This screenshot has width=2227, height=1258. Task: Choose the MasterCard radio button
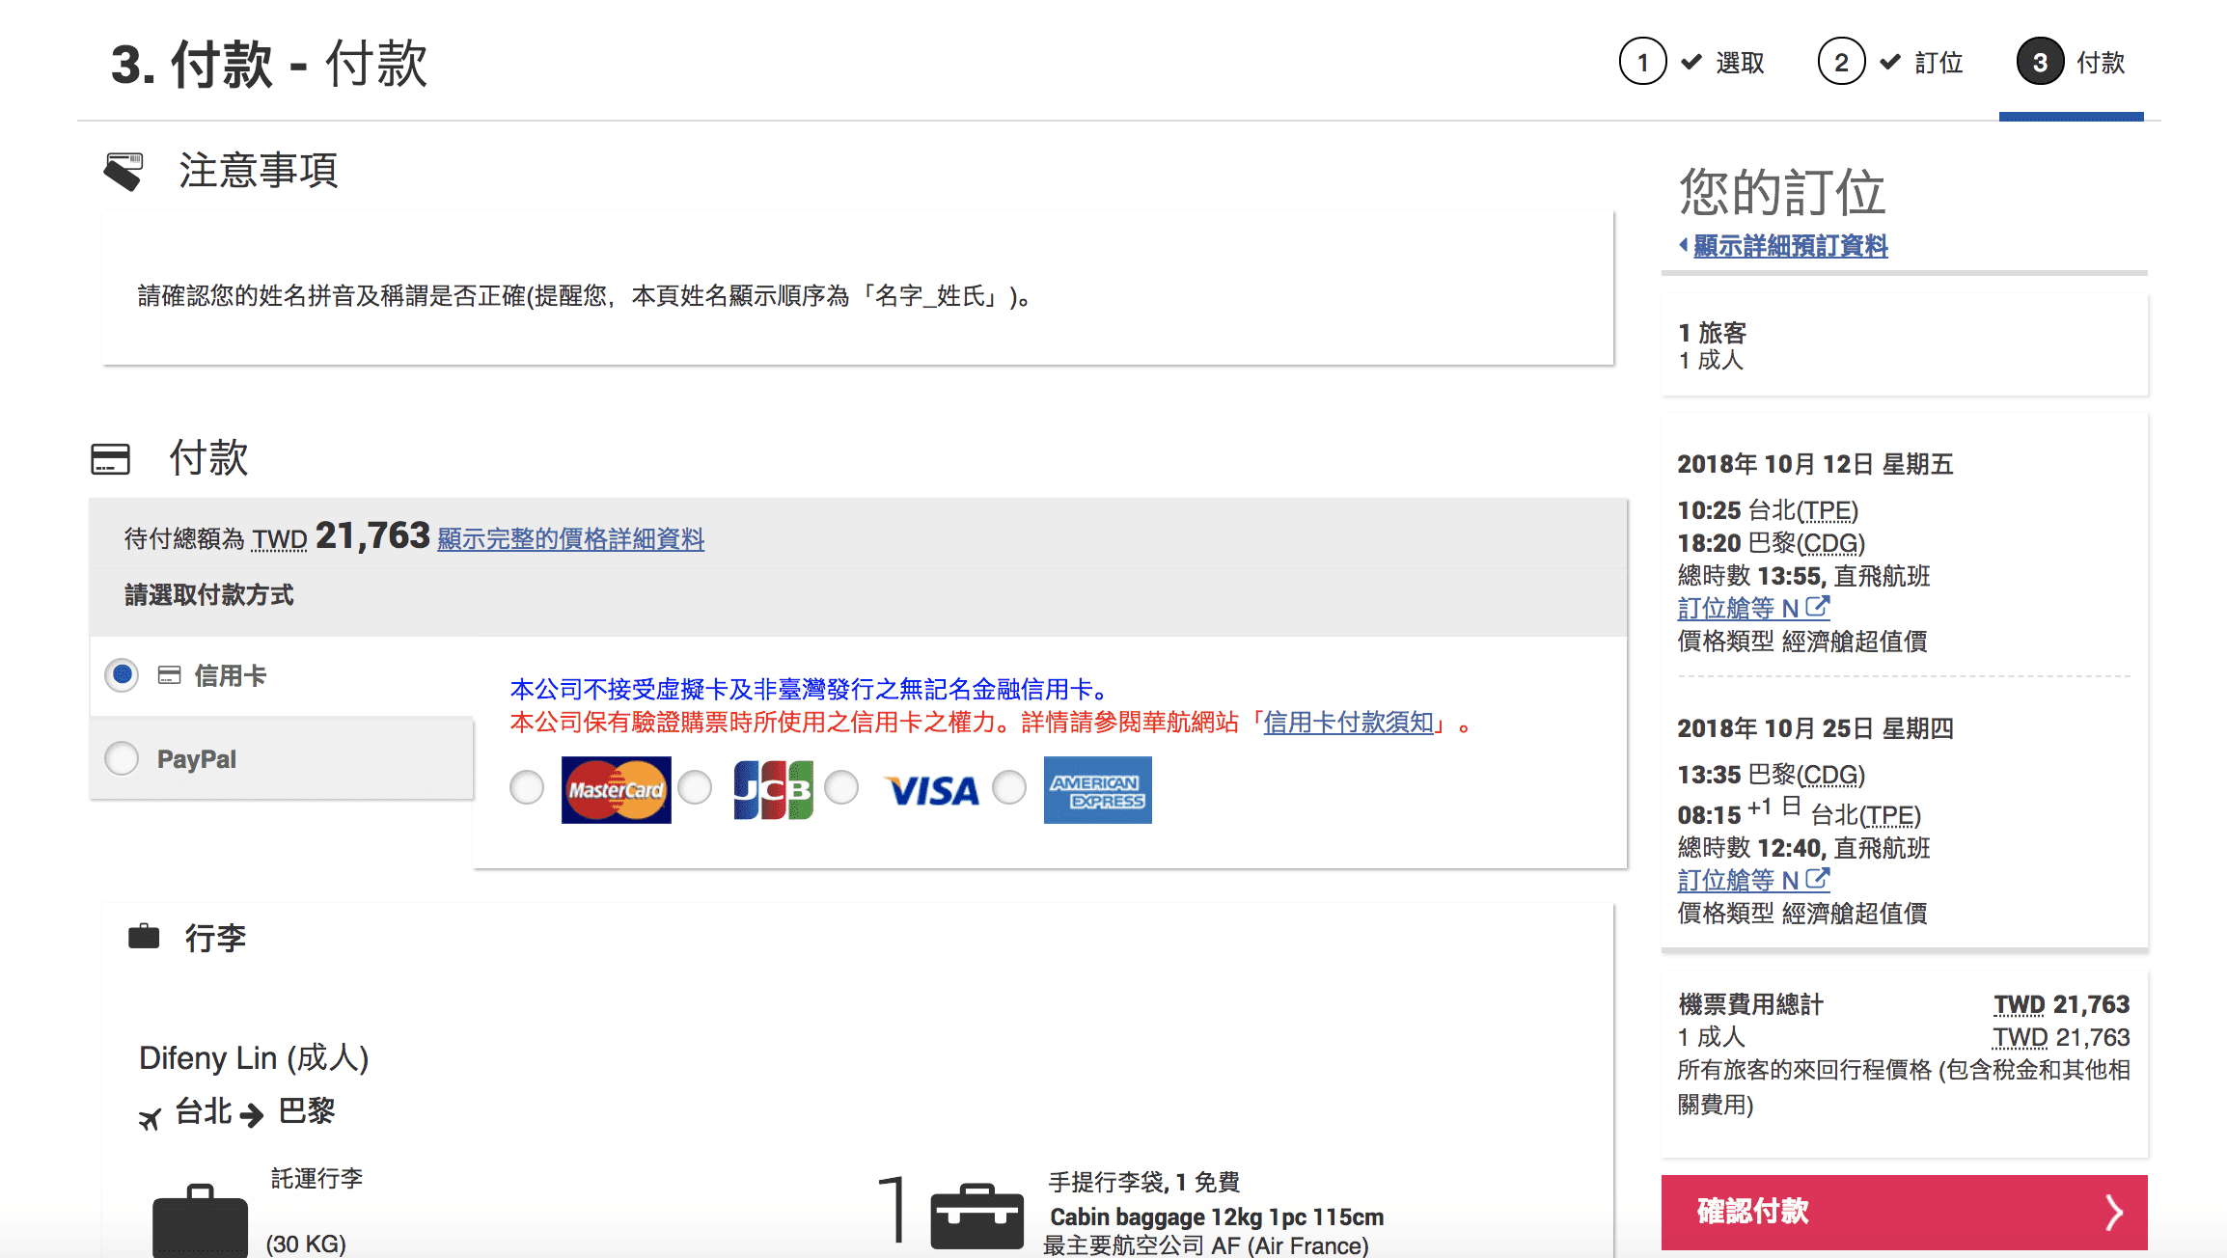click(x=527, y=787)
